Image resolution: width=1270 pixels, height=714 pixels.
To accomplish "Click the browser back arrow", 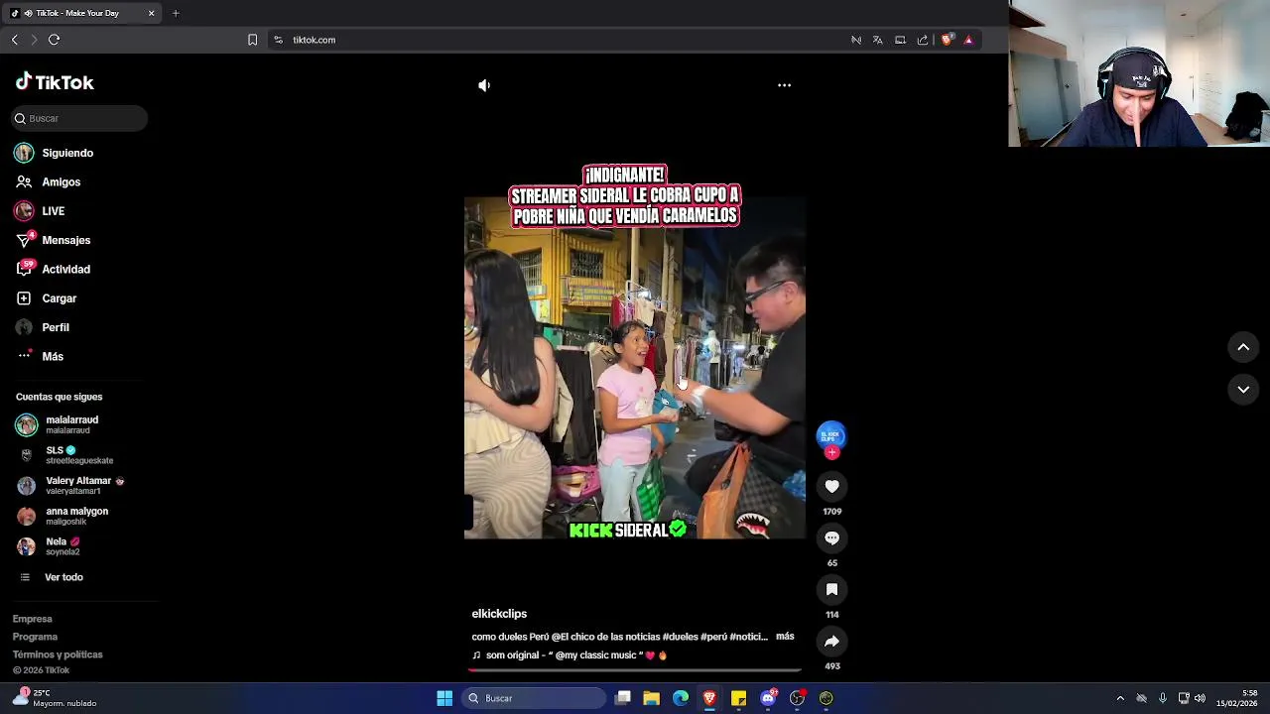I will [15, 40].
